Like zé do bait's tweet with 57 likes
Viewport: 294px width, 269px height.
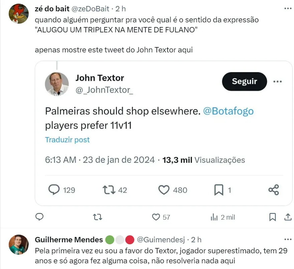tap(156, 217)
